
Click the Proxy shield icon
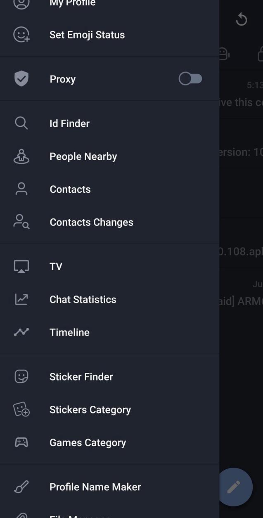point(21,78)
